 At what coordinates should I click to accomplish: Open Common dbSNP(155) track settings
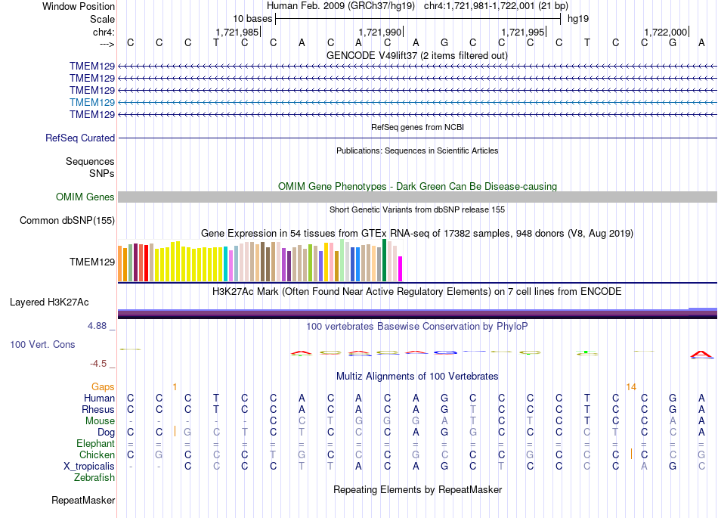67,220
